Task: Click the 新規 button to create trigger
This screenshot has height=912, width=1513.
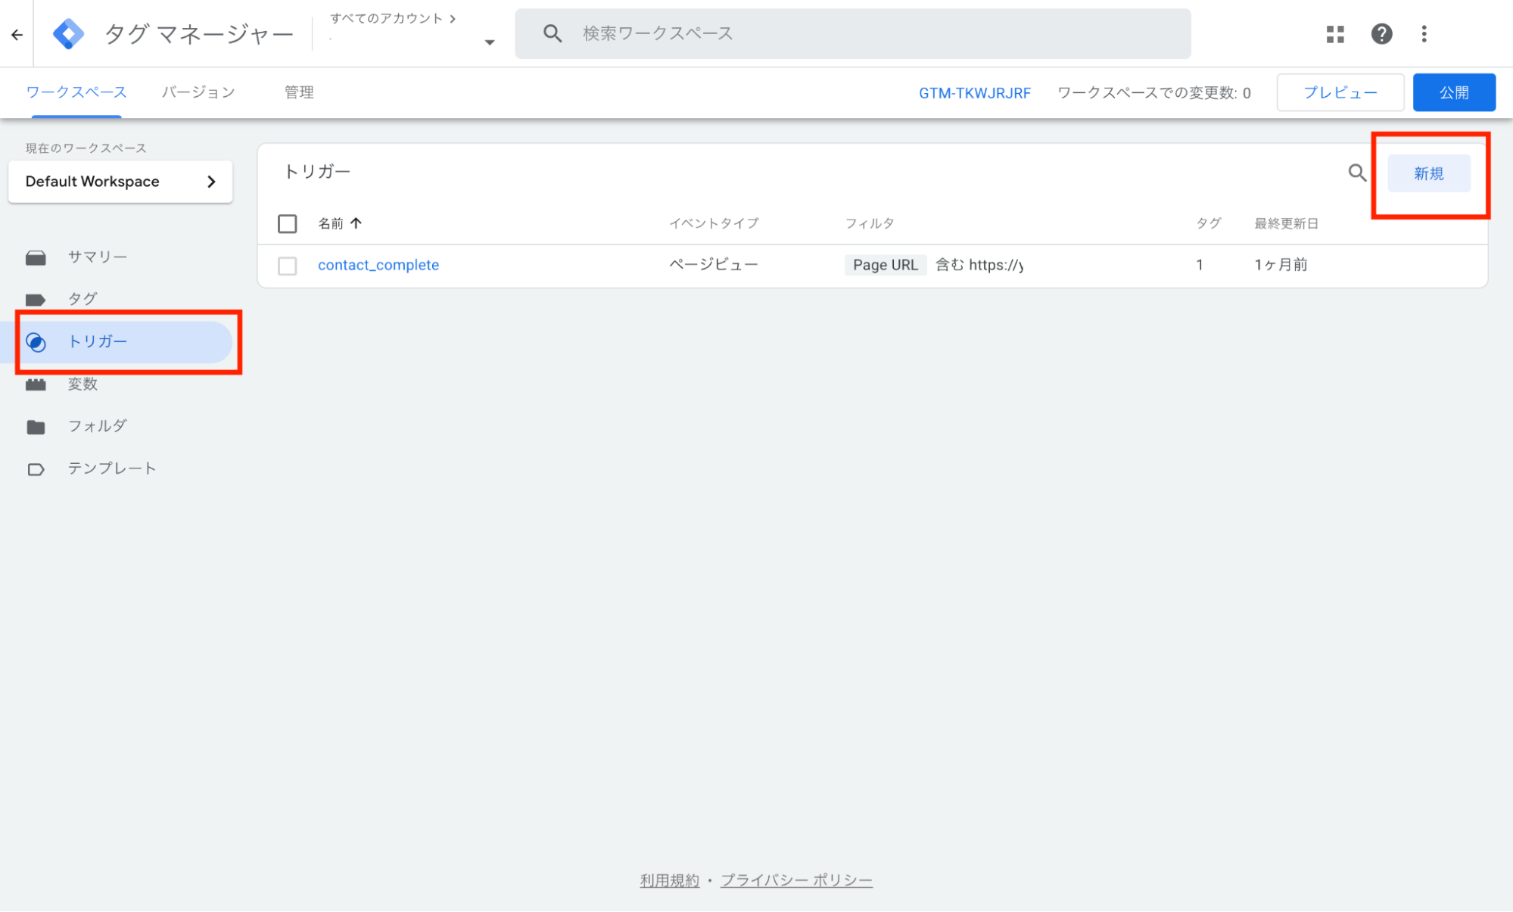Action: [x=1429, y=173]
